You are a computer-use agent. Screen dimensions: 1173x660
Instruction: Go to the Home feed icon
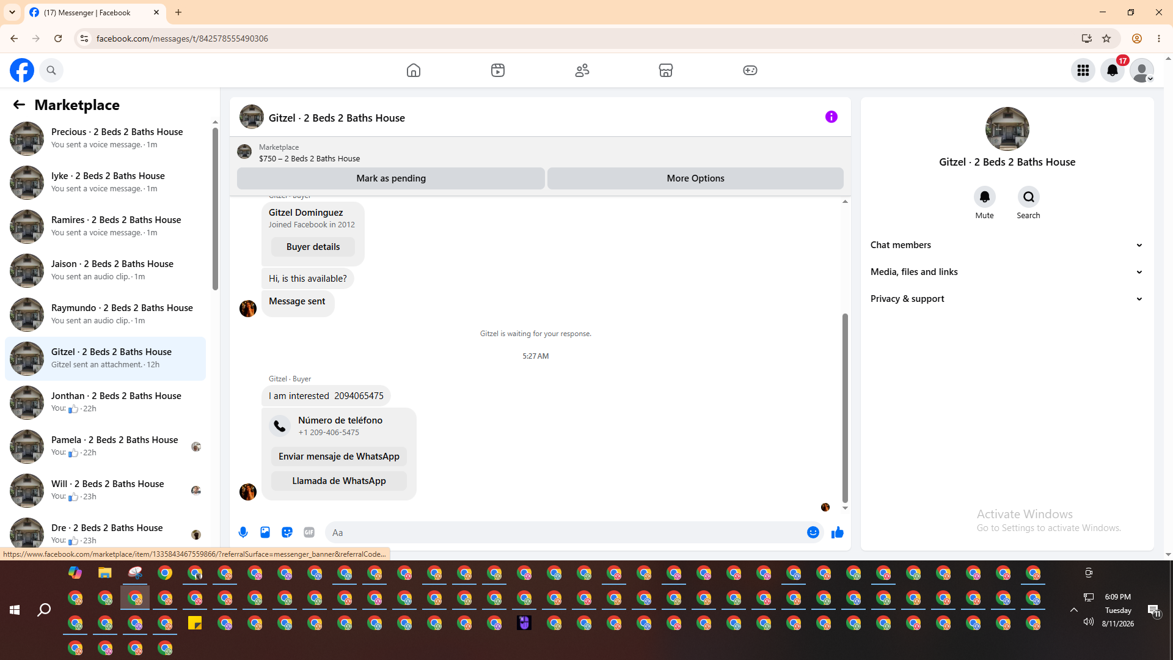click(414, 70)
